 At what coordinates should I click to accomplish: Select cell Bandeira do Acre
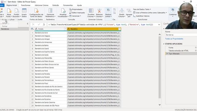[50, 33]
